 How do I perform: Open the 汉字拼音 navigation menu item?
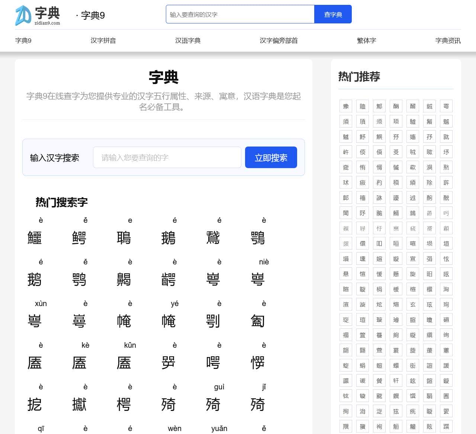(103, 40)
